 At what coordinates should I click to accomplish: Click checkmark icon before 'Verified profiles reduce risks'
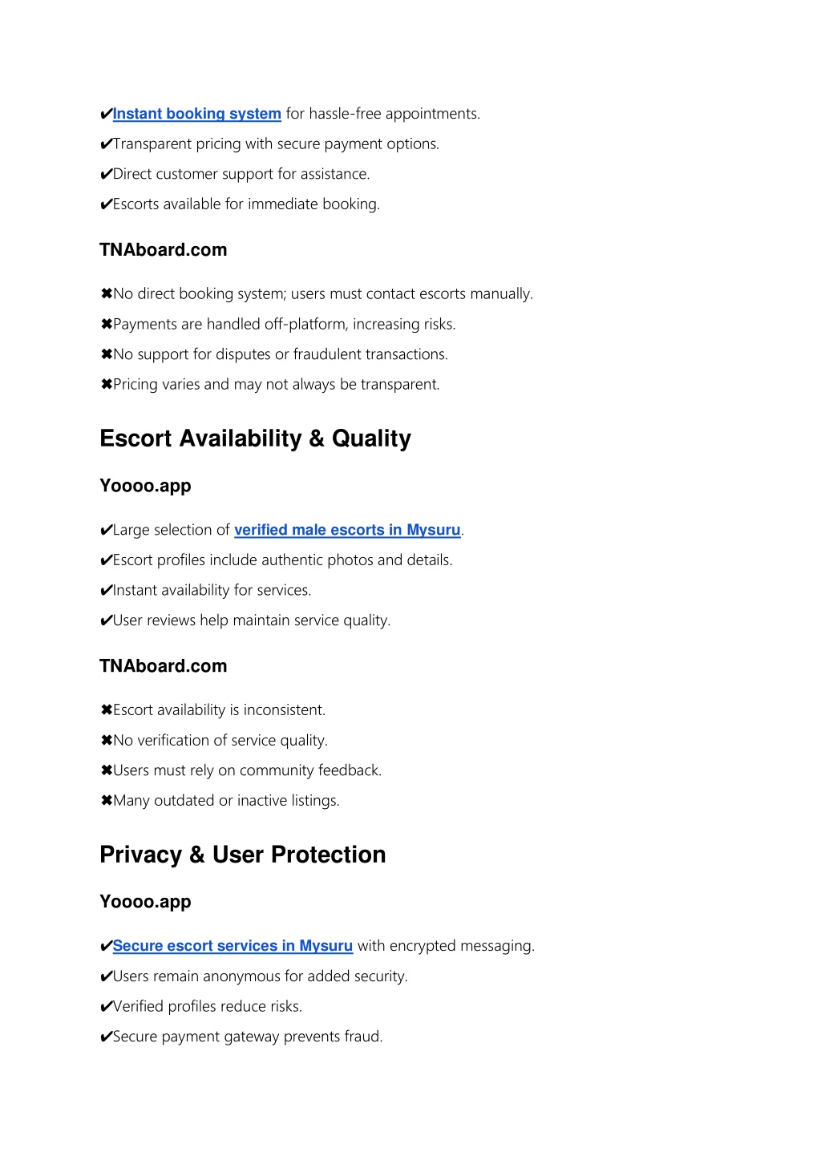point(106,1007)
